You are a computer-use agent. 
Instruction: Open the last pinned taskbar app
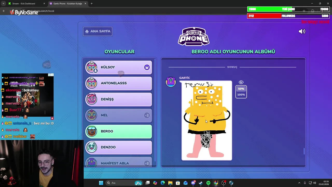[231, 183]
